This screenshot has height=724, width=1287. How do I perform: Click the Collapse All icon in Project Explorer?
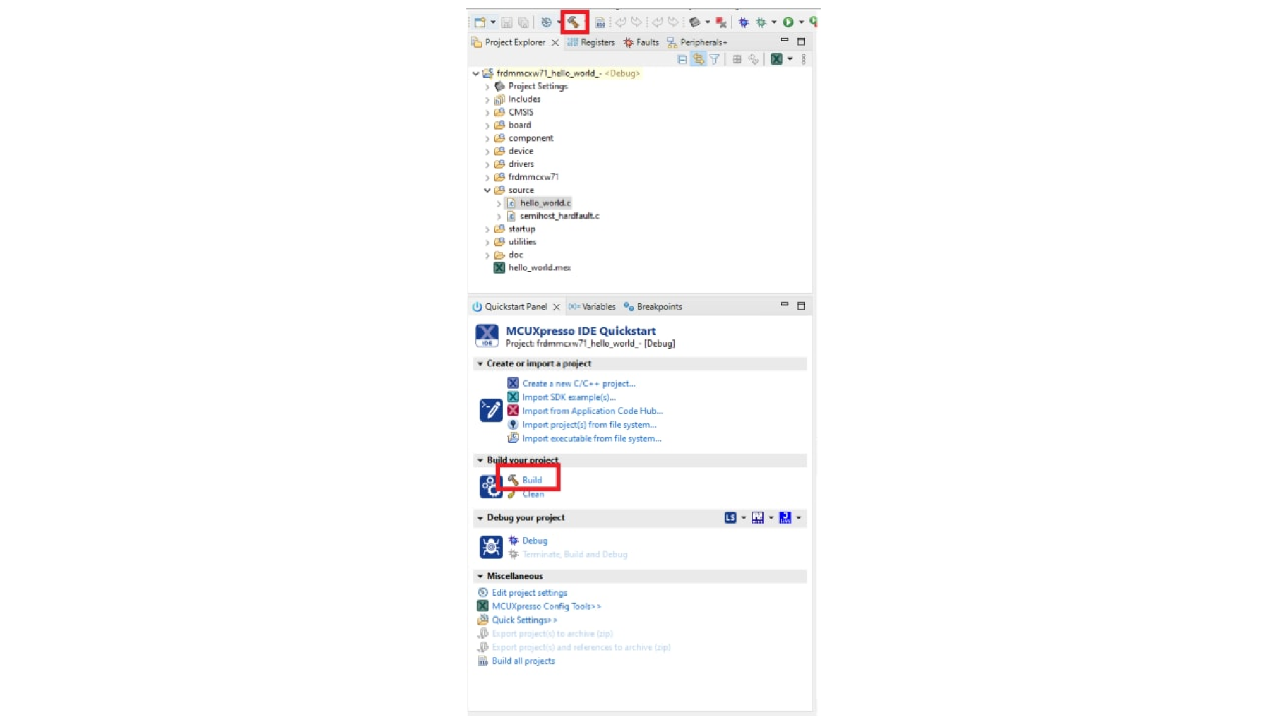coord(682,59)
